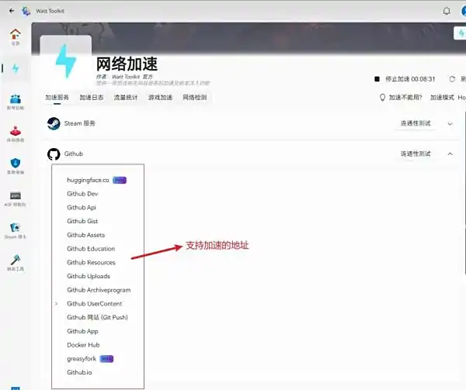The height and width of the screenshot is (390, 466).
Task: Select Github Archiveprogram entry
Action: (99, 290)
